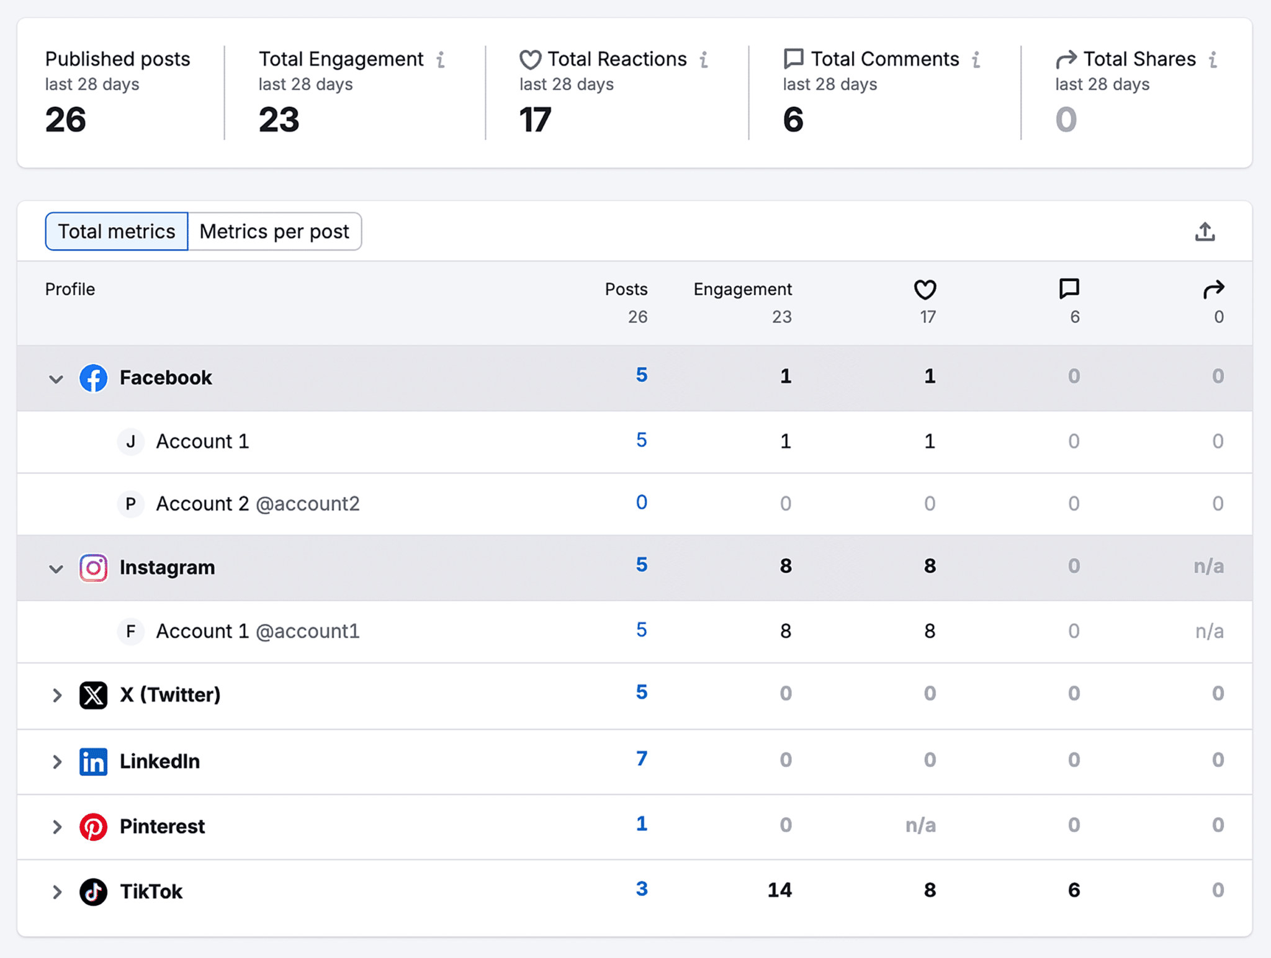The height and width of the screenshot is (958, 1271).
Task: Click the LinkedIn logo icon
Action: tap(93, 761)
